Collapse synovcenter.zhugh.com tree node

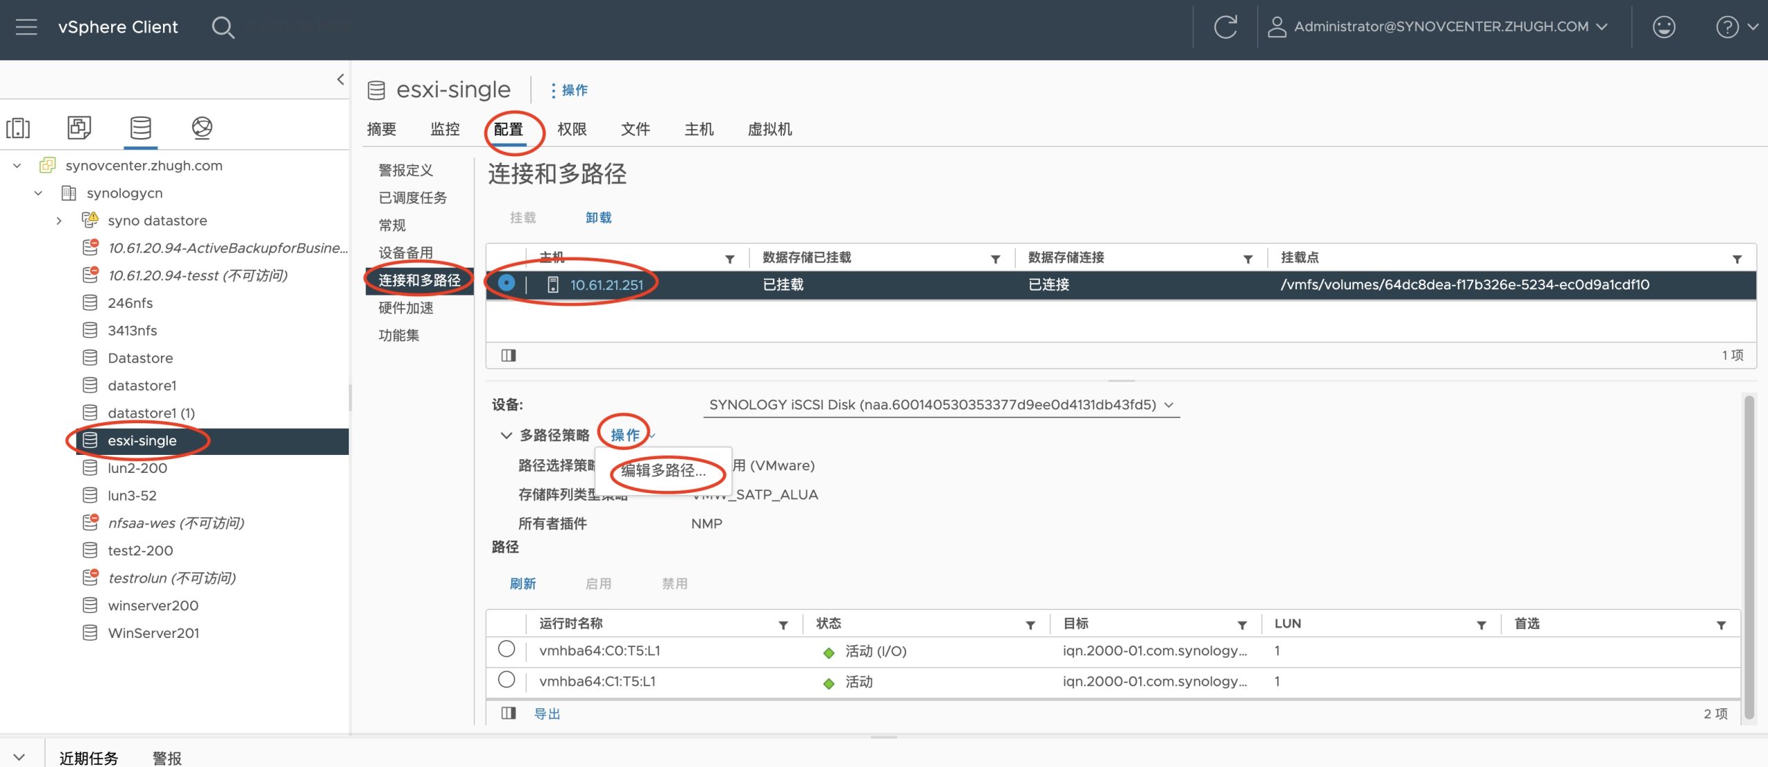(x=17, y=166)
